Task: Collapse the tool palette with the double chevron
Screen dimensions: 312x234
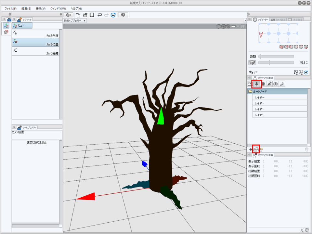Action: pyautogui.click(x=10, y=14)
